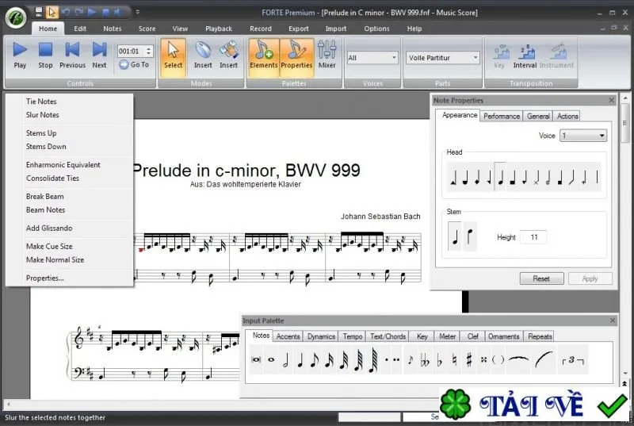
Task: Close the Note Properties panel
Action: 611,100
